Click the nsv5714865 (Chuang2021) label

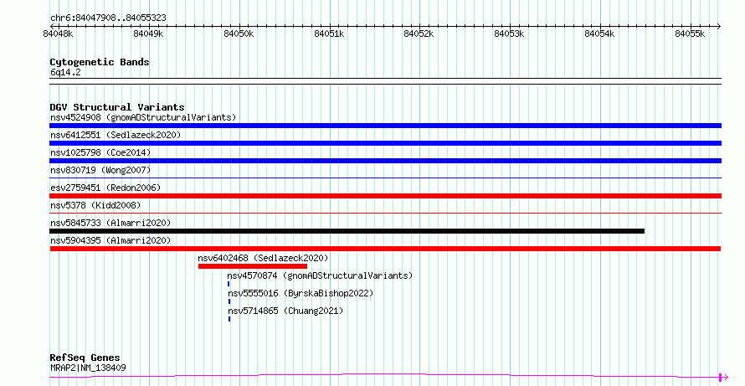[x=285, y=311]
